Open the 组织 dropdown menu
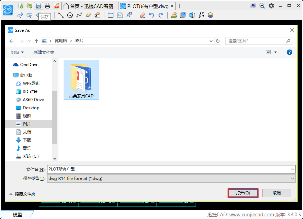 click(x=18, y=52)
